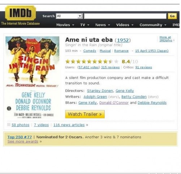Click the More at IMDbPro link
This screenshot has width=181, height=174.
166,39
